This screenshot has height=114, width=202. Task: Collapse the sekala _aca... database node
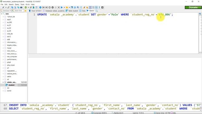click(3, 82)
